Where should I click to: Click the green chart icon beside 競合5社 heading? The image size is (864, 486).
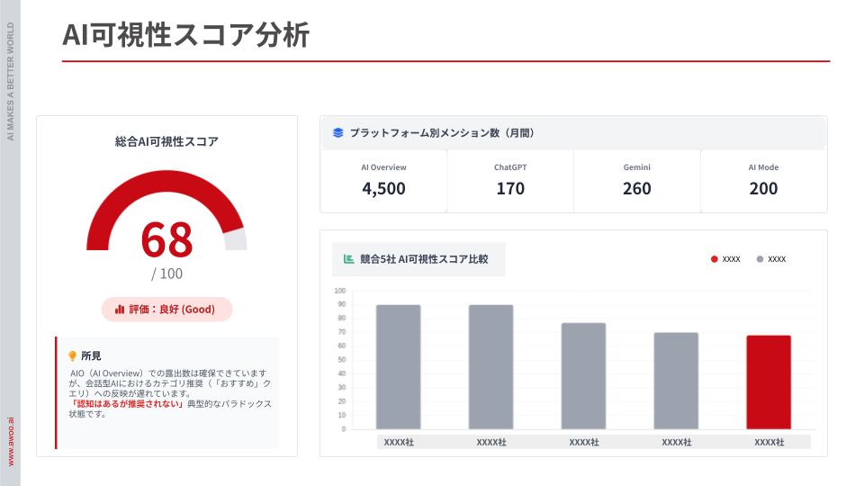[x=348, y=259]
